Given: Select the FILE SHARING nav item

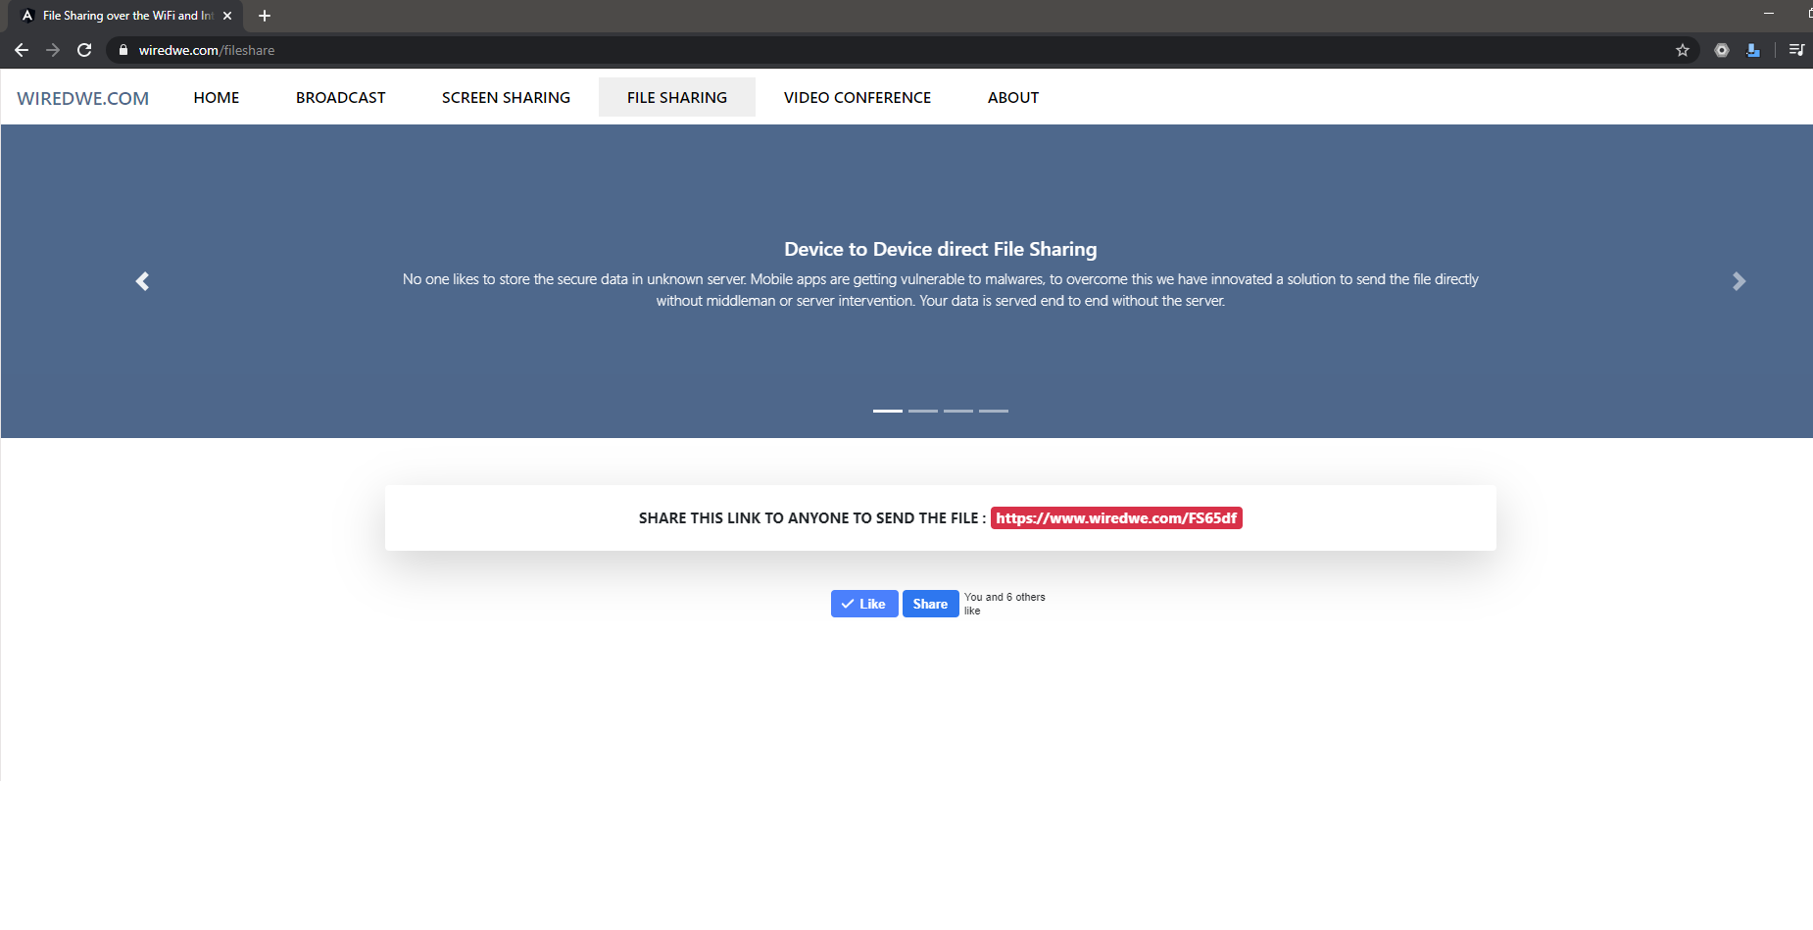Looking at the screenshot, I should click(x=677, y=97).
